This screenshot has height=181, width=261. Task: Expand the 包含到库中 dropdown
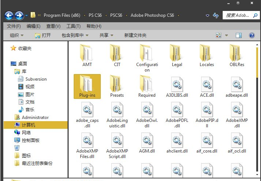[75, 35]
